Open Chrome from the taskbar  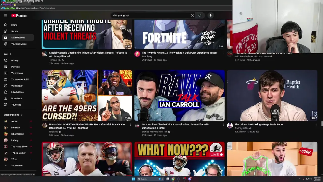(x=173, y=179)
